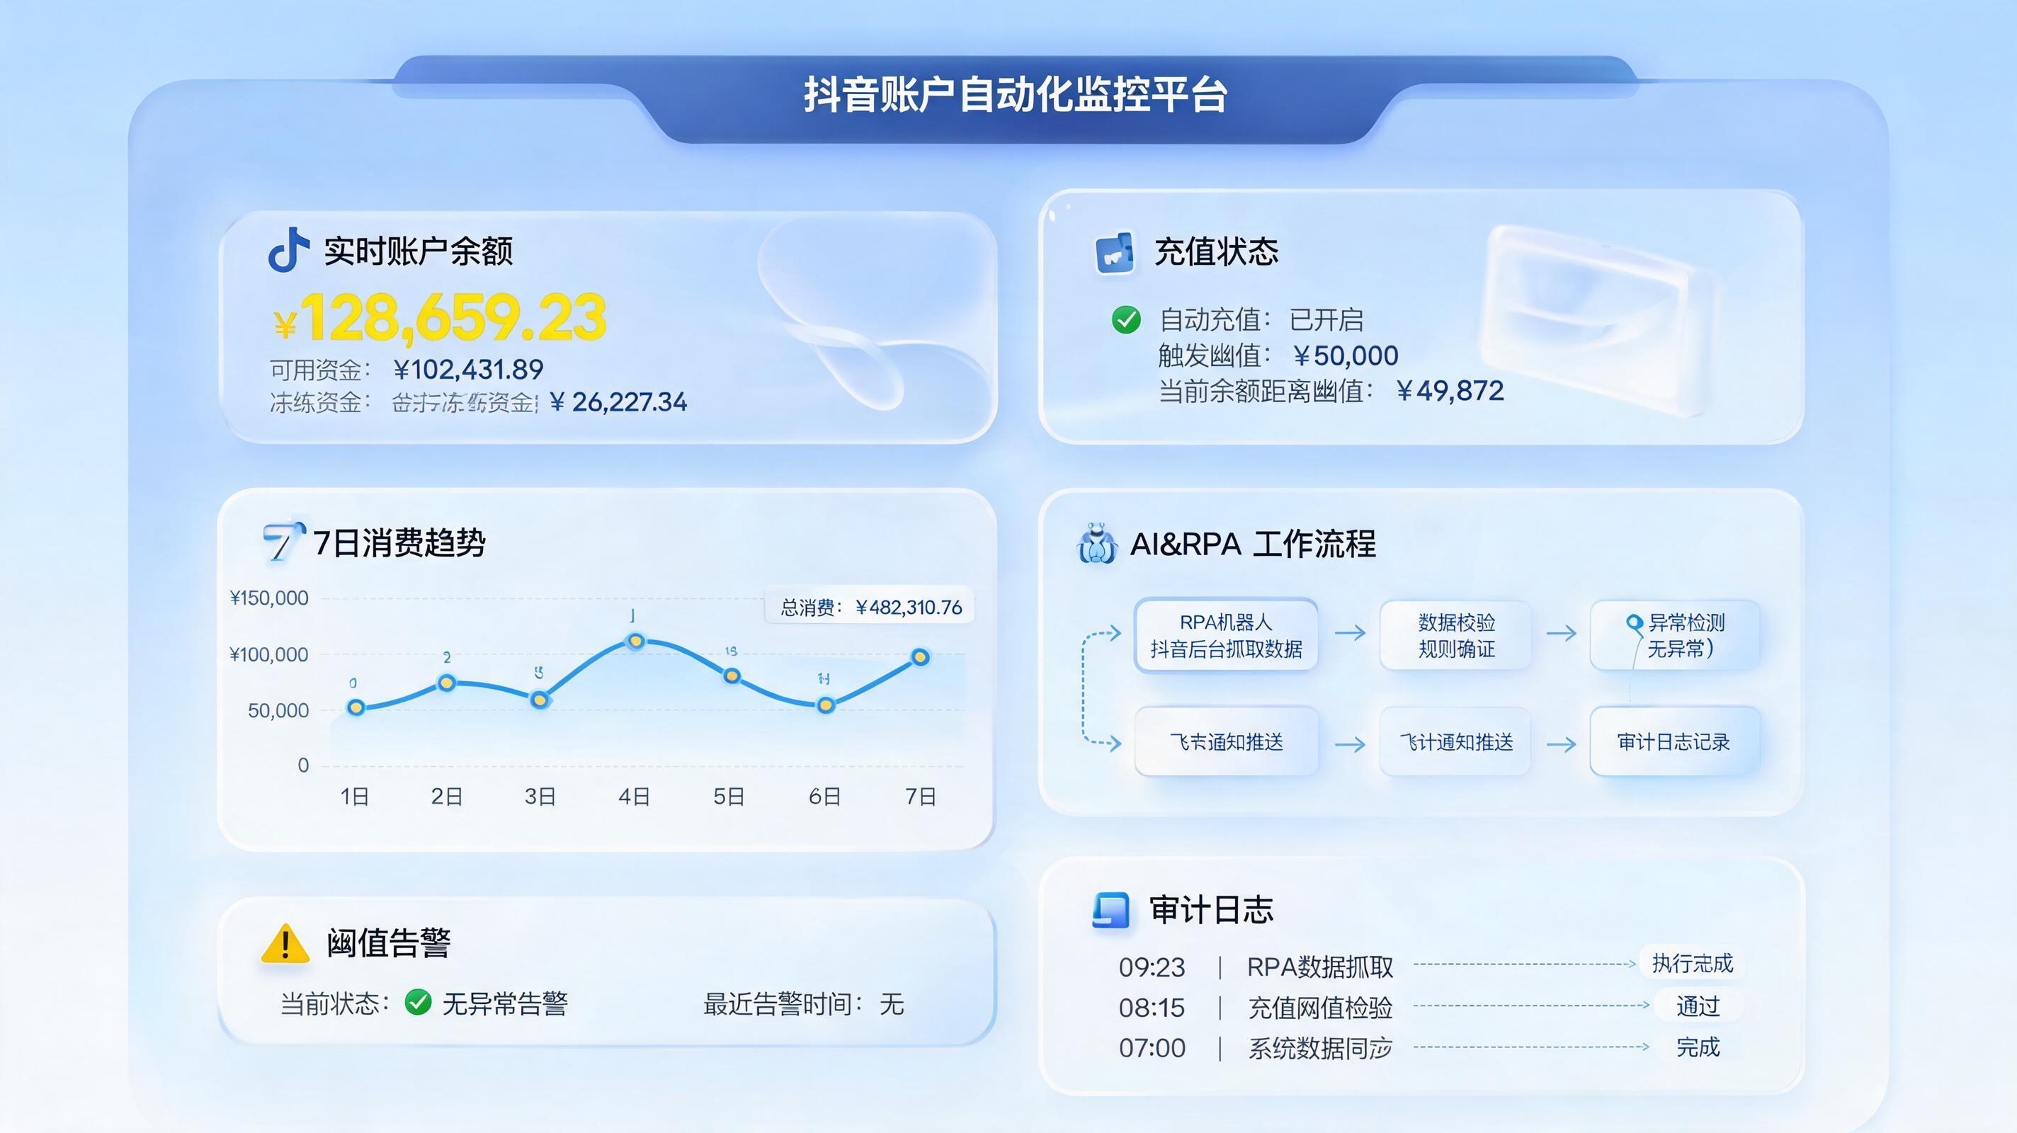This screenshot has height=1133, width=2017.
Task: Click the green check next to 无异常告警
Action: 418,1002
